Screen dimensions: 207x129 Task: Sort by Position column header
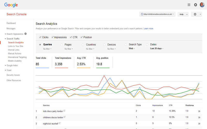coord(189,105)
